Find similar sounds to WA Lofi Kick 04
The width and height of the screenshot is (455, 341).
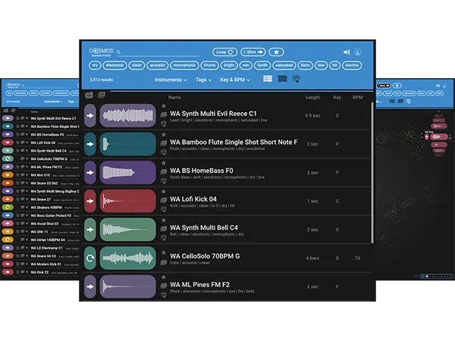[164, 209]
